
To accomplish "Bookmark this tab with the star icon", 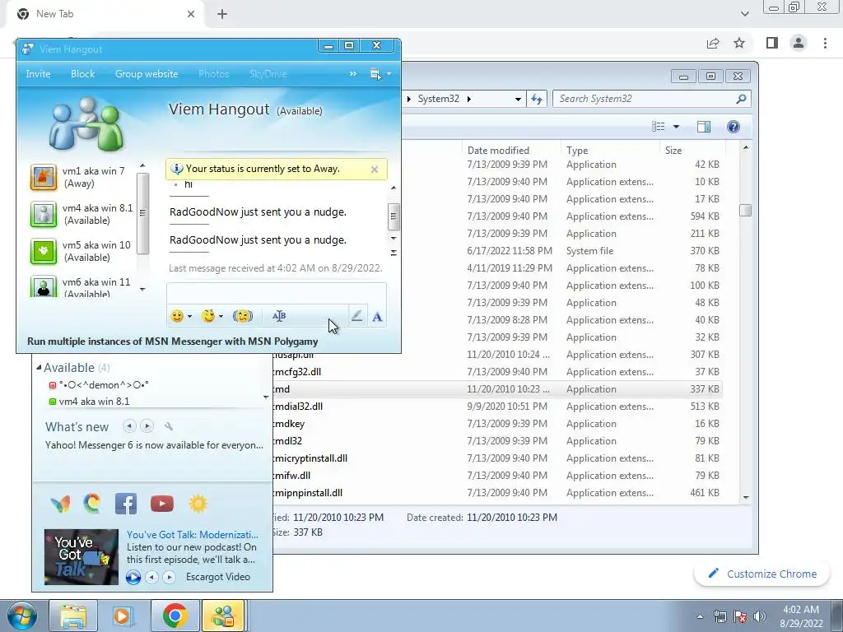I will [740, 43].
